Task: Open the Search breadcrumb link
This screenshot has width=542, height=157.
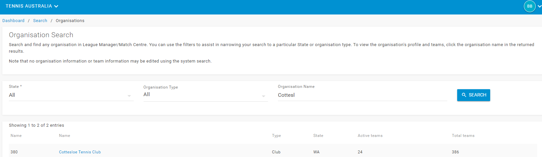Action: click(x=40, y=21)
